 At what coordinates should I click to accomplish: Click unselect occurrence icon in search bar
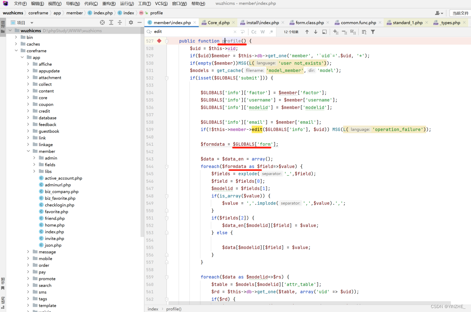(x=344, y=32)
